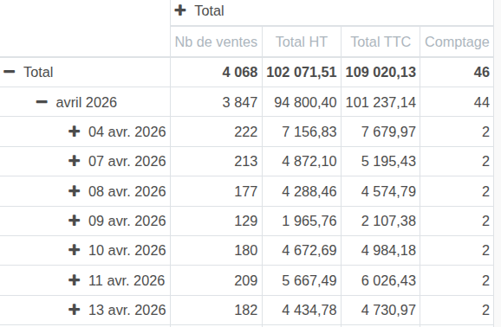Screen dimensions: 501x327
Task: Select the 4 574,79 cell
Action: (x=381, y=191)
